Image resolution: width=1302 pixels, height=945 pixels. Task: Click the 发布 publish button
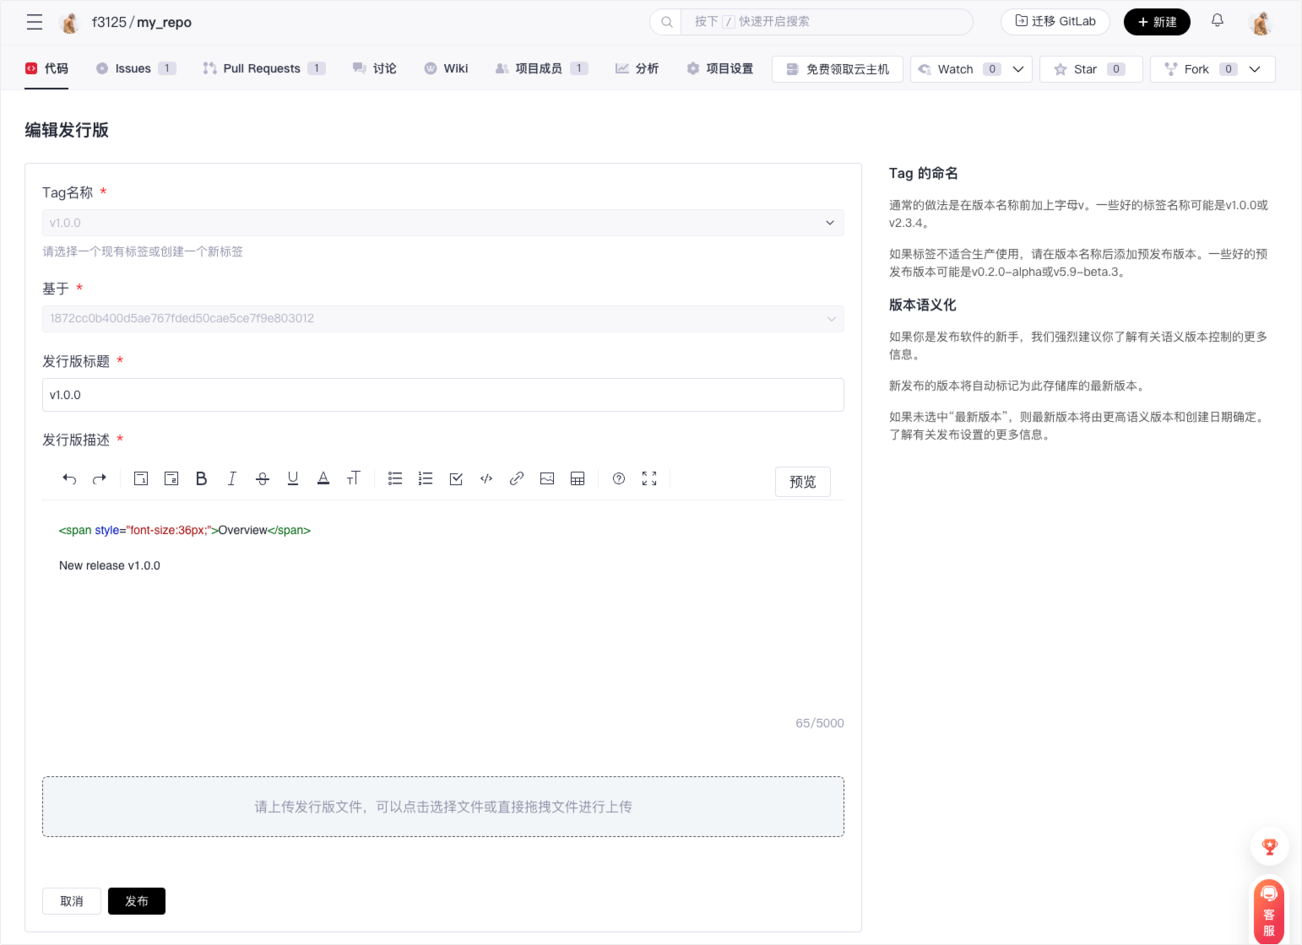[x=136, y=900]
